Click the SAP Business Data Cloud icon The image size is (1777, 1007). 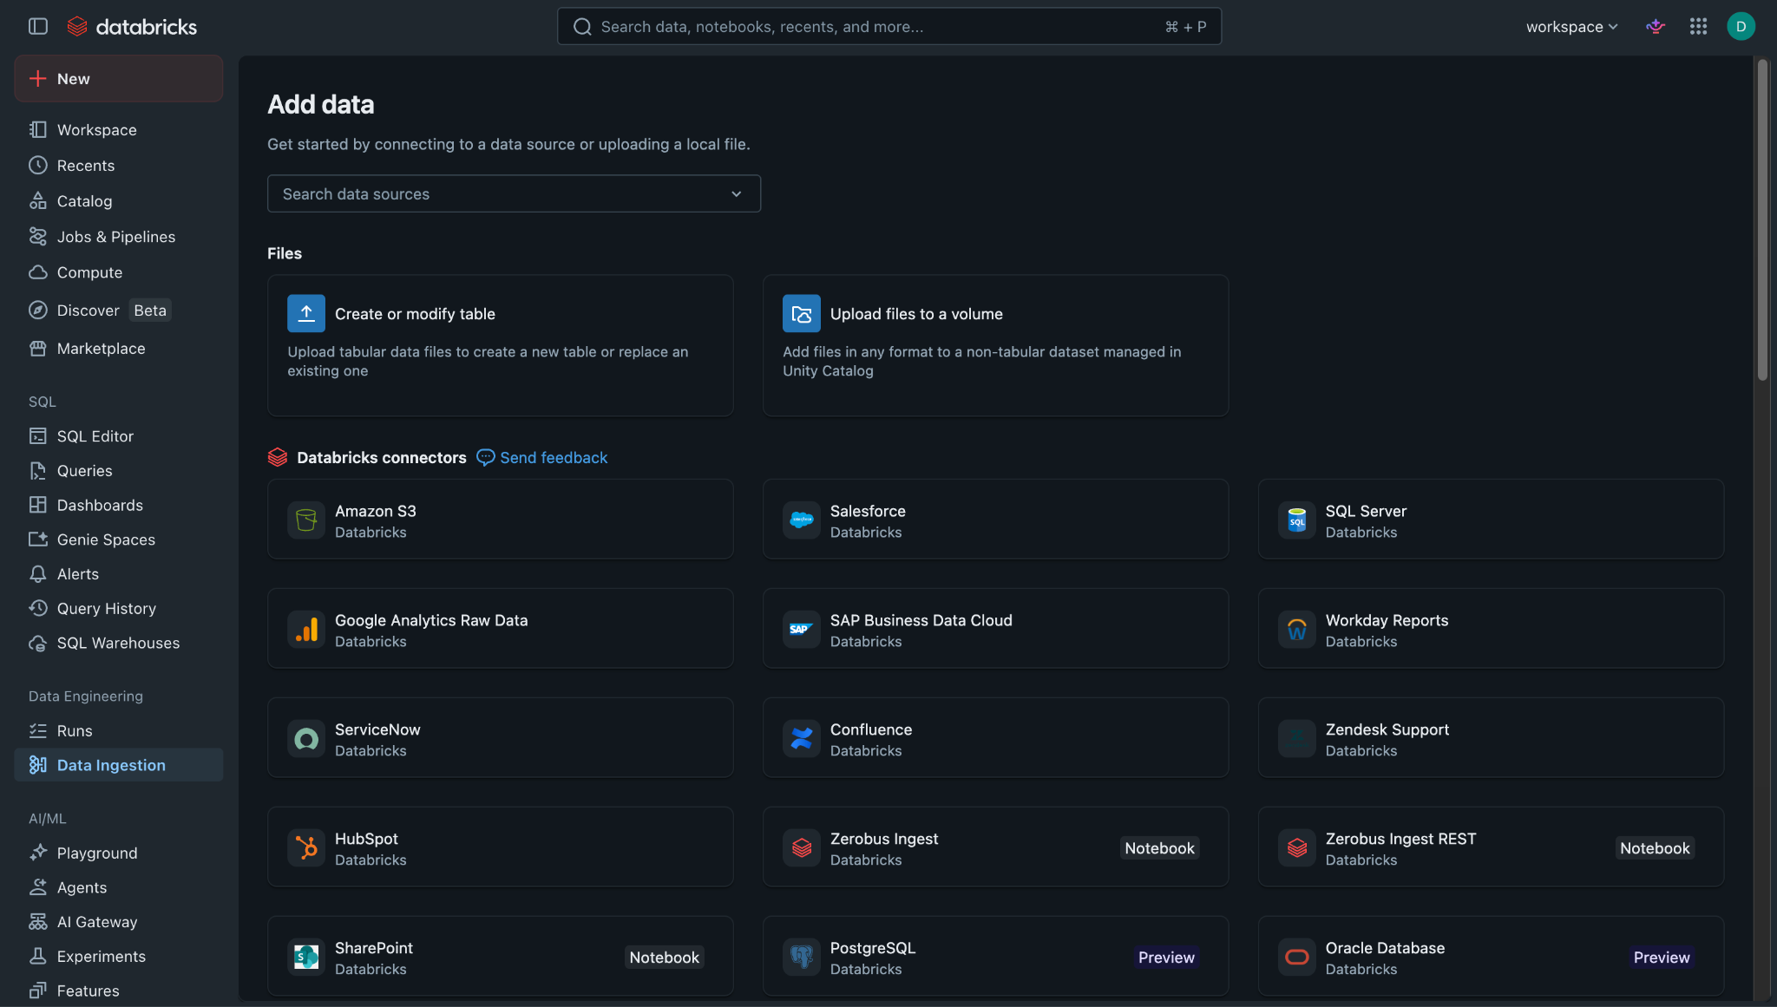(802, 630)
